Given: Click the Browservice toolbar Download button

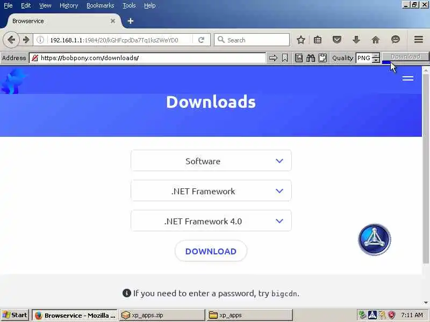Looking at the screenshot, I should [406, 57].
